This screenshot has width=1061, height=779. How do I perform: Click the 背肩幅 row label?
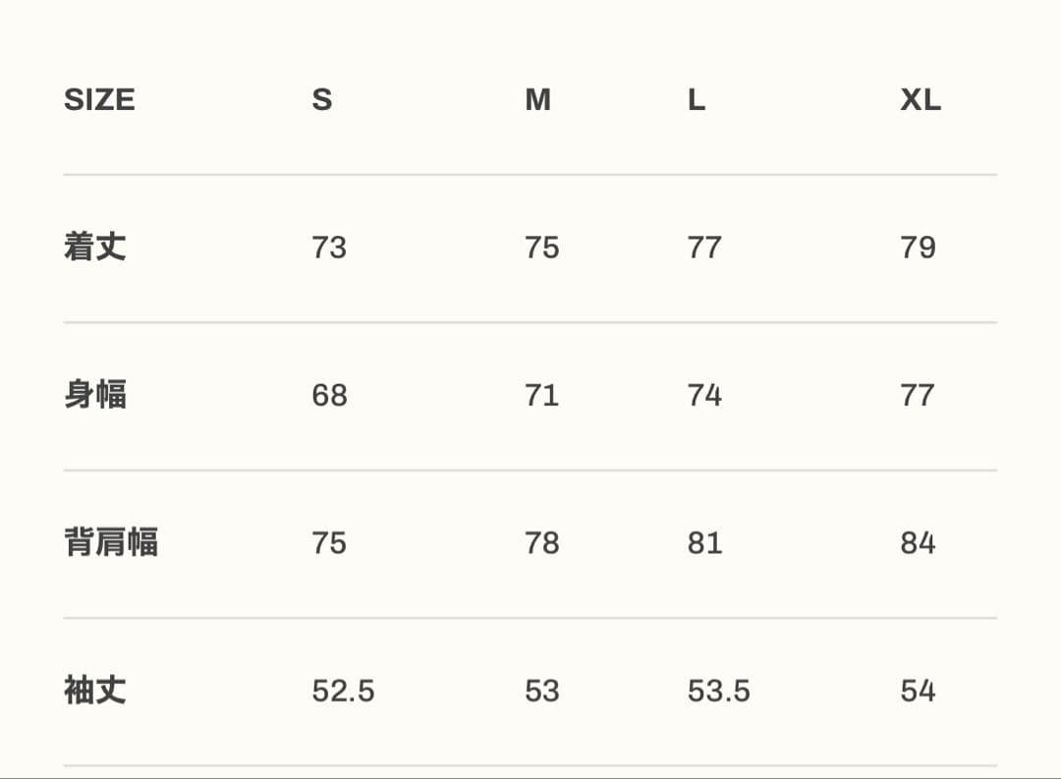point(111,542)
